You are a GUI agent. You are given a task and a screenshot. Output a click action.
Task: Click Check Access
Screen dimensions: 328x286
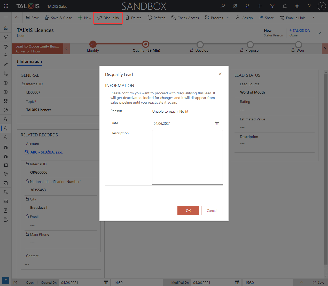185,18
